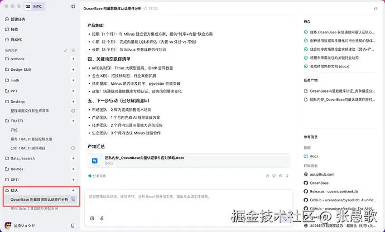The width and height of the screenshot is (385, 232).
Task: Attach a file with the paperclip icon
Action: click(x=102, y=218)
